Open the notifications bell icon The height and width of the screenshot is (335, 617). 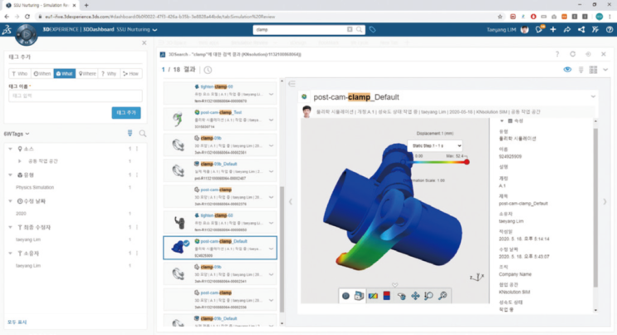[539, 30]
